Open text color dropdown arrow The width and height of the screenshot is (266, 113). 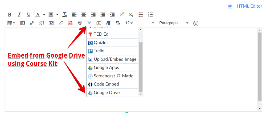click(44, 15)
